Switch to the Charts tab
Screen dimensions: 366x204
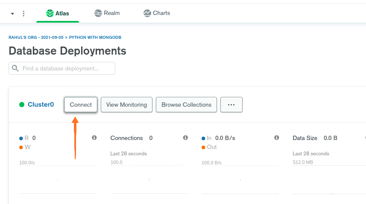tap(157, 13)
